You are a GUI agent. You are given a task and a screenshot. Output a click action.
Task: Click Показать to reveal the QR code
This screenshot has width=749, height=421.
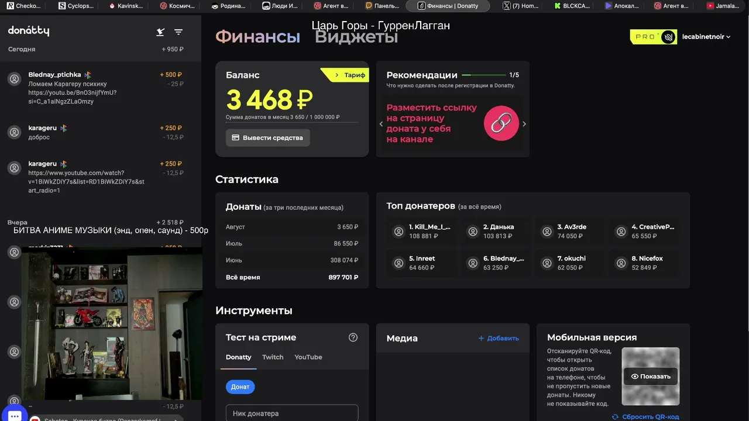point(651,376)
